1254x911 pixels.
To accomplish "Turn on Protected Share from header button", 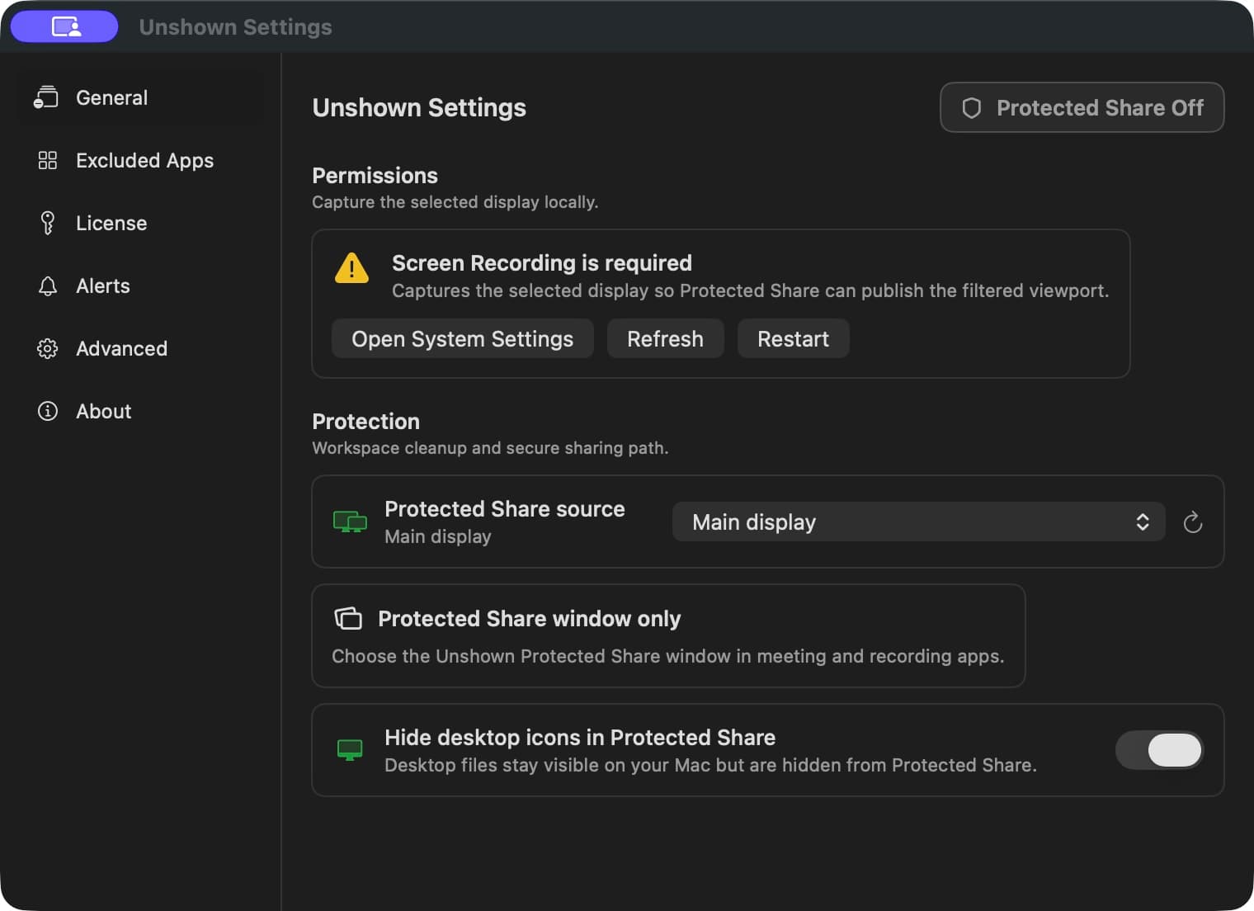I will click(x=1082, y=107).
